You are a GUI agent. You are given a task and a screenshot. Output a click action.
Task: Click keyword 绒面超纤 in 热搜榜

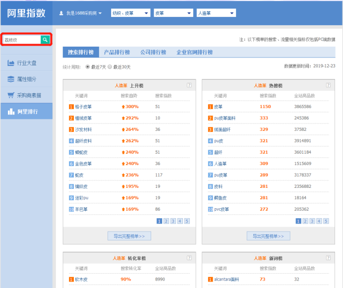pyautogui.click(x=222, y=129)
